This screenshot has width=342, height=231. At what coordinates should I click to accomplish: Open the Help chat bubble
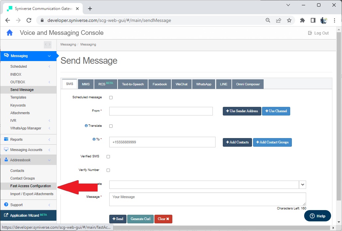coord(317,216)
